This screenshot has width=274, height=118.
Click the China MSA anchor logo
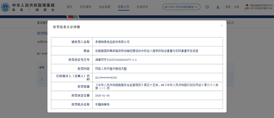pos(5,7)
